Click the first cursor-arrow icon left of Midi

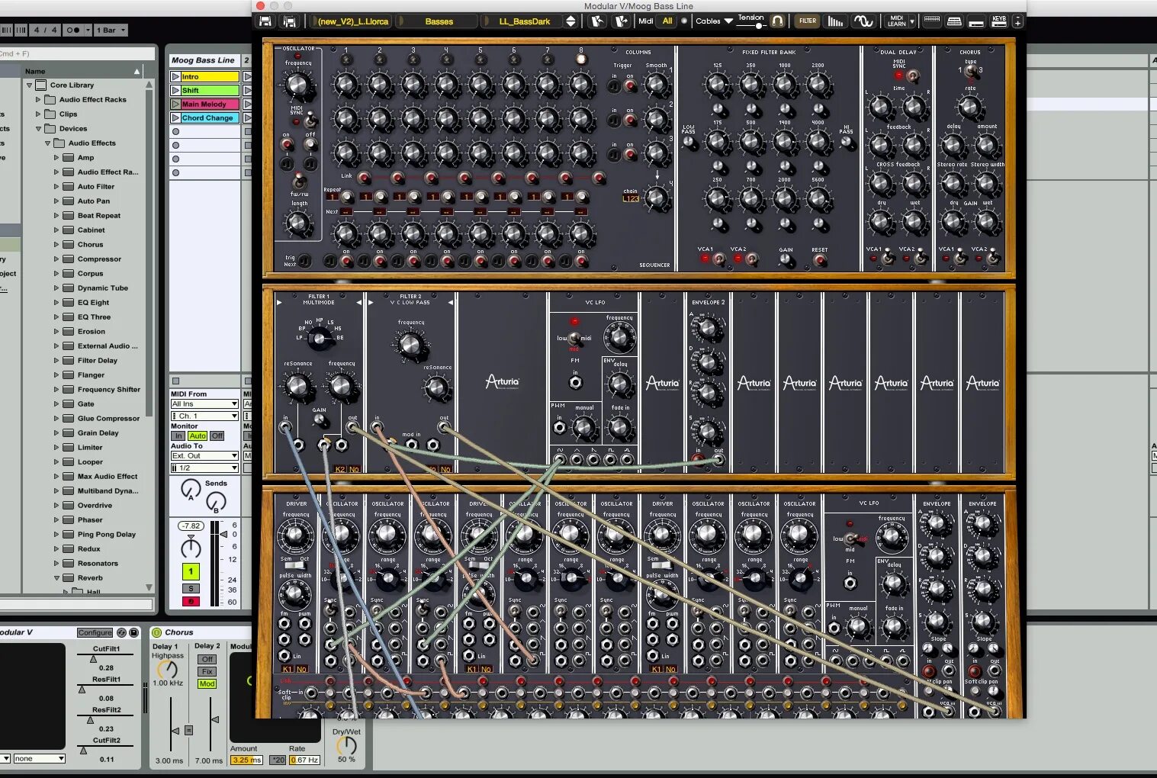pyautogui.click(x=598, y=21)
